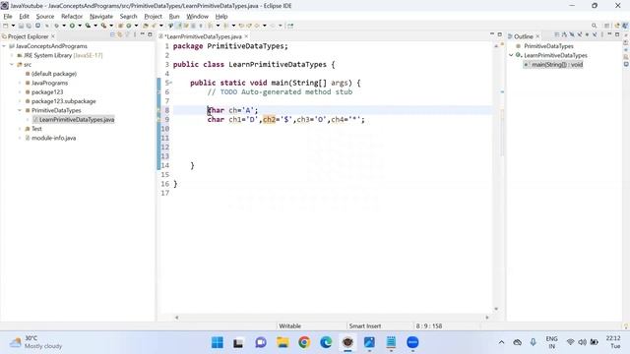Open the Run dropdown arrow
Image resolution: width=630 pixels, height=354 pixels.
[80, 26]
